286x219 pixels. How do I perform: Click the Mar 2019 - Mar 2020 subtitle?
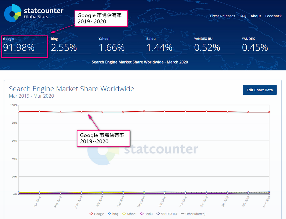coord(31,96)
